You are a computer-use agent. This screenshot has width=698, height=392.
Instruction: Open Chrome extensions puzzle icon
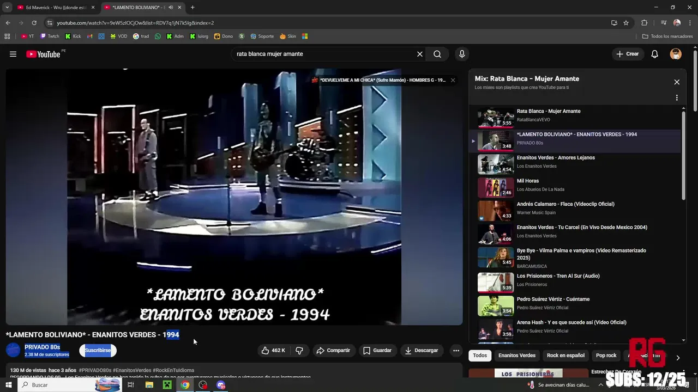(644, 23)
